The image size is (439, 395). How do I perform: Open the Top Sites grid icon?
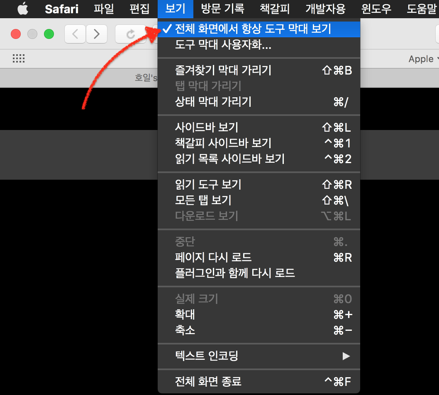(x=19, y=58)
